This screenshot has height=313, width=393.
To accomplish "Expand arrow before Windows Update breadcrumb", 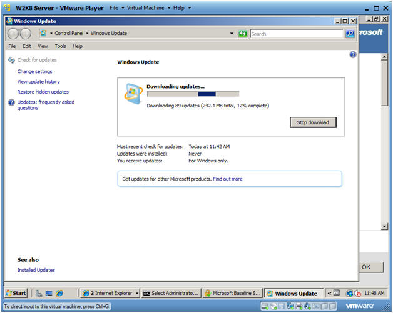I will [87, 33].
